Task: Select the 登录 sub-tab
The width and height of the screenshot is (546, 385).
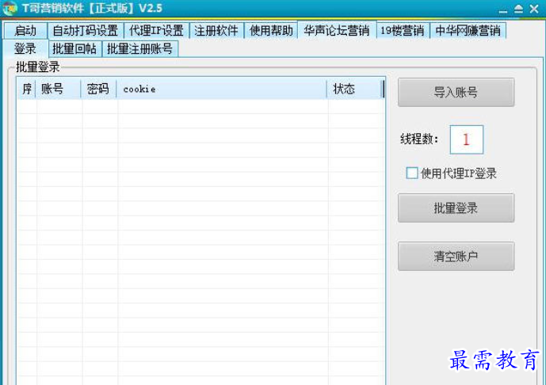Action: tap(25, 49)
